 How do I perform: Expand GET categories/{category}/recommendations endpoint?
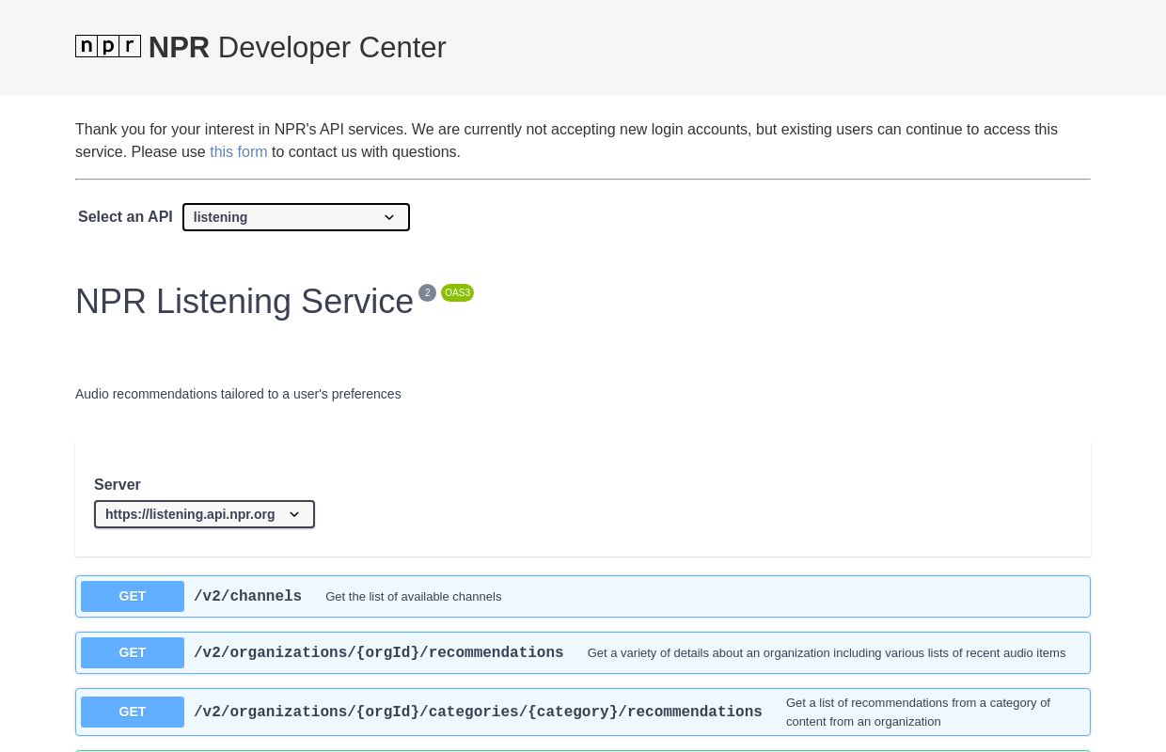point(583,712)
